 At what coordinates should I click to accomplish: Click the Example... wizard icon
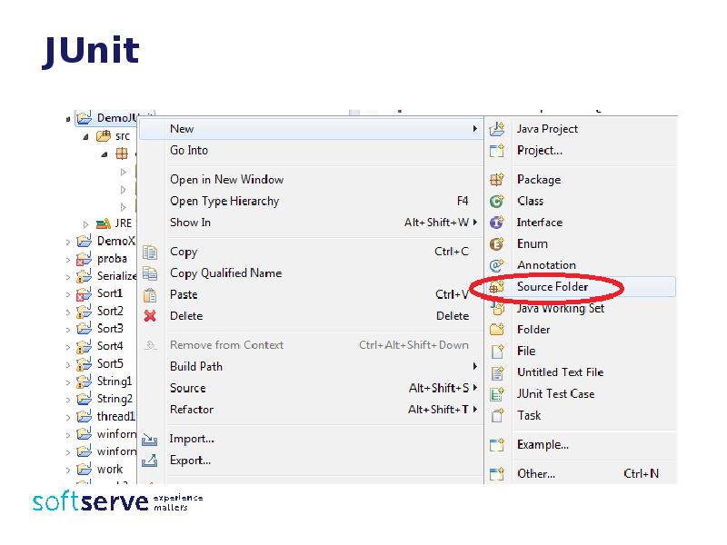pos(496,445)
